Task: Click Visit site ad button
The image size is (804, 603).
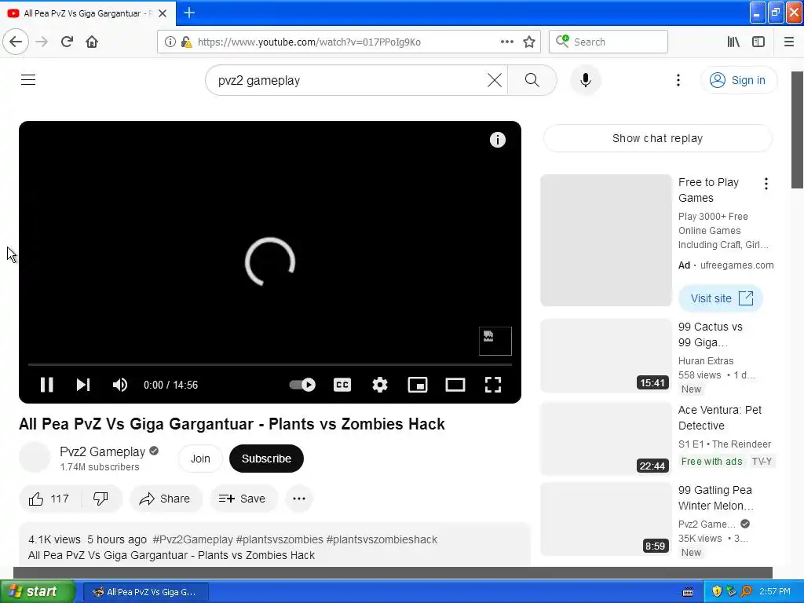Action: coord(721,298)
